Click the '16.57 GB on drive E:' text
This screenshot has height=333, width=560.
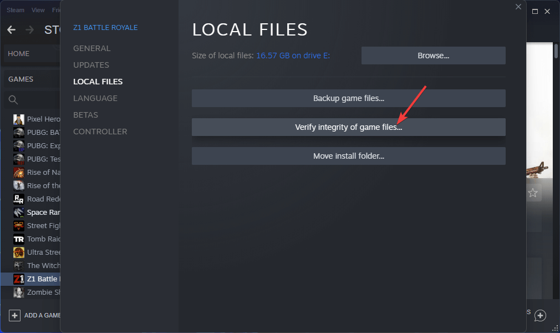point(293,56)
